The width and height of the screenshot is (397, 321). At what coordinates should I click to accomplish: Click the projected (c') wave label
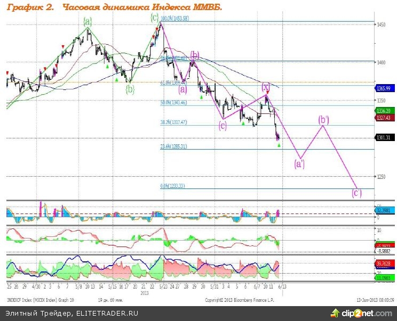pyautogui.click(x=356, y=193)
